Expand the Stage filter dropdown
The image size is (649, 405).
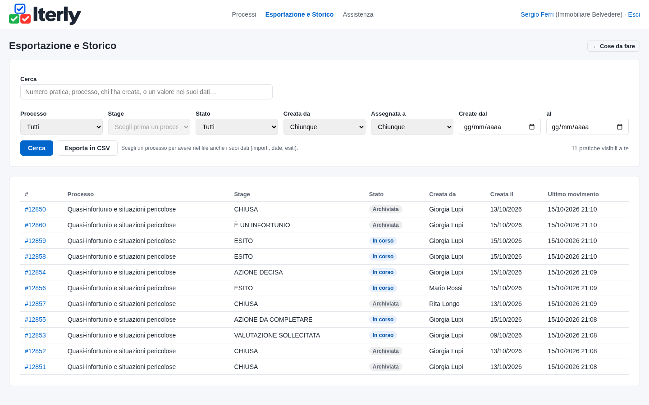point(149,127)
